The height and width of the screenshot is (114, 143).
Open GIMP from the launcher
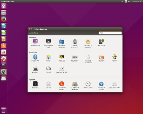tap(4, 65)
